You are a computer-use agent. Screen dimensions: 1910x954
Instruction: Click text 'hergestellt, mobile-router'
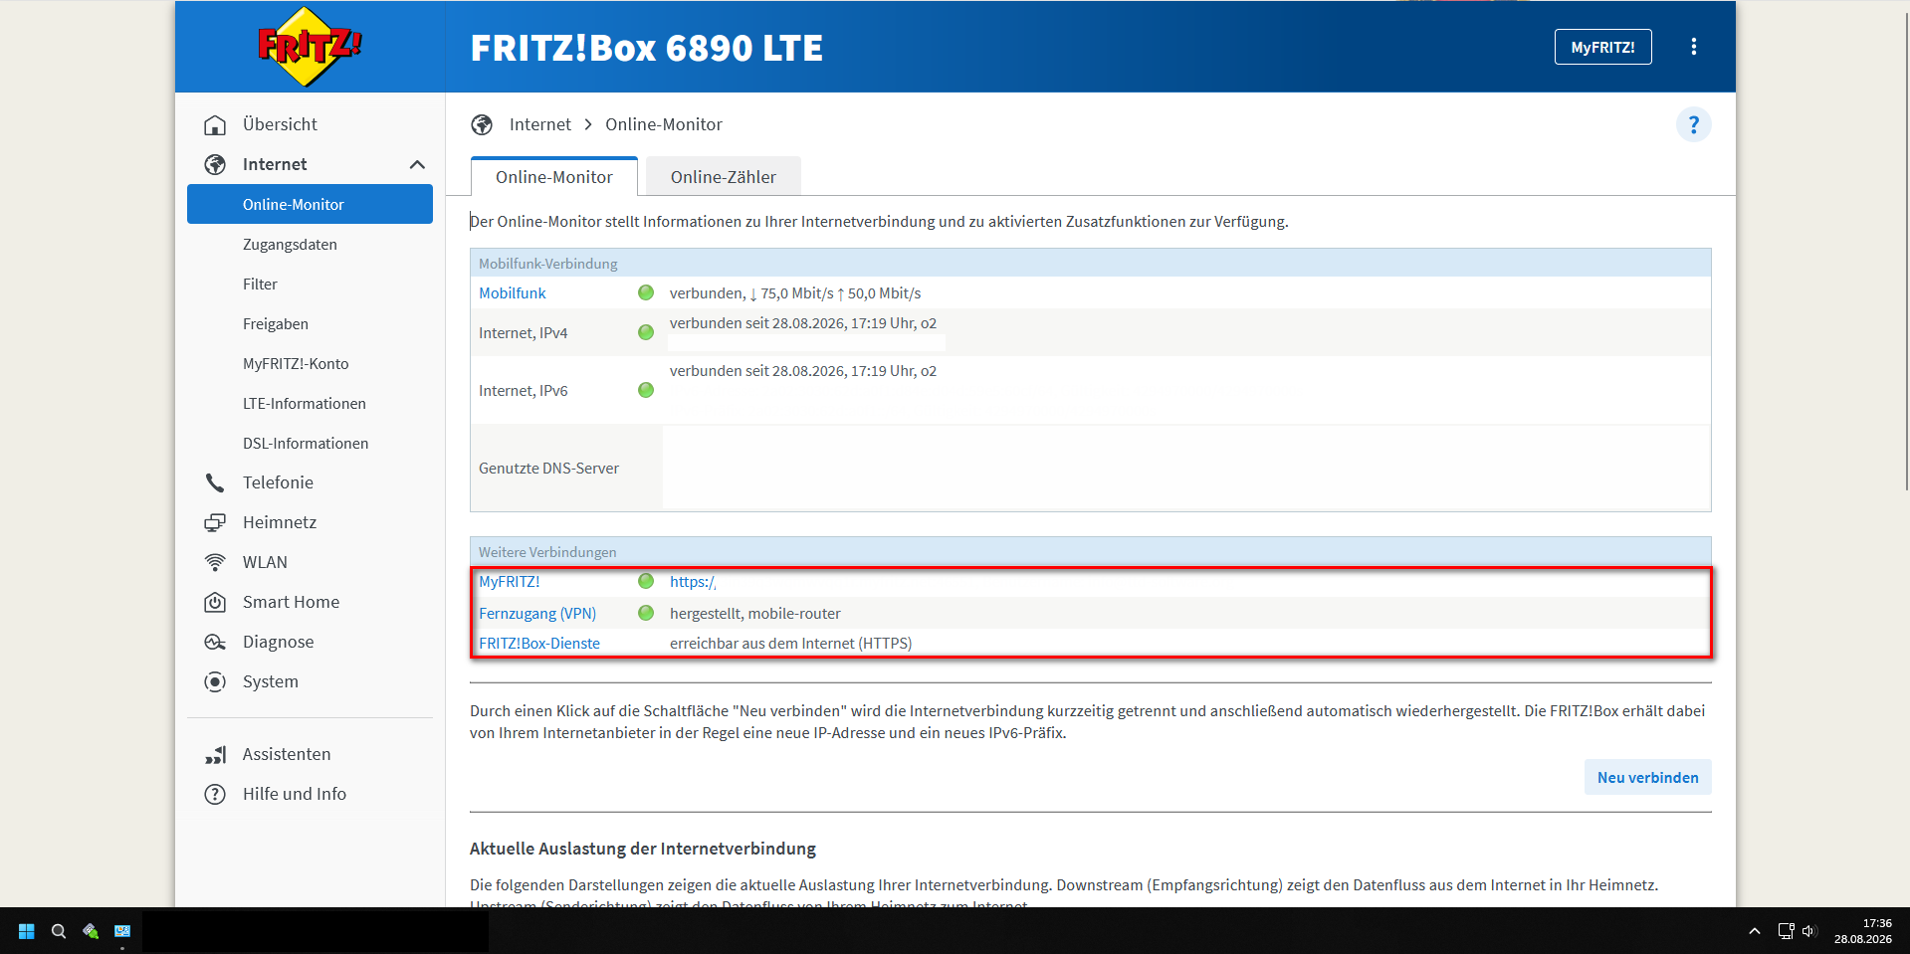[755, 614]
